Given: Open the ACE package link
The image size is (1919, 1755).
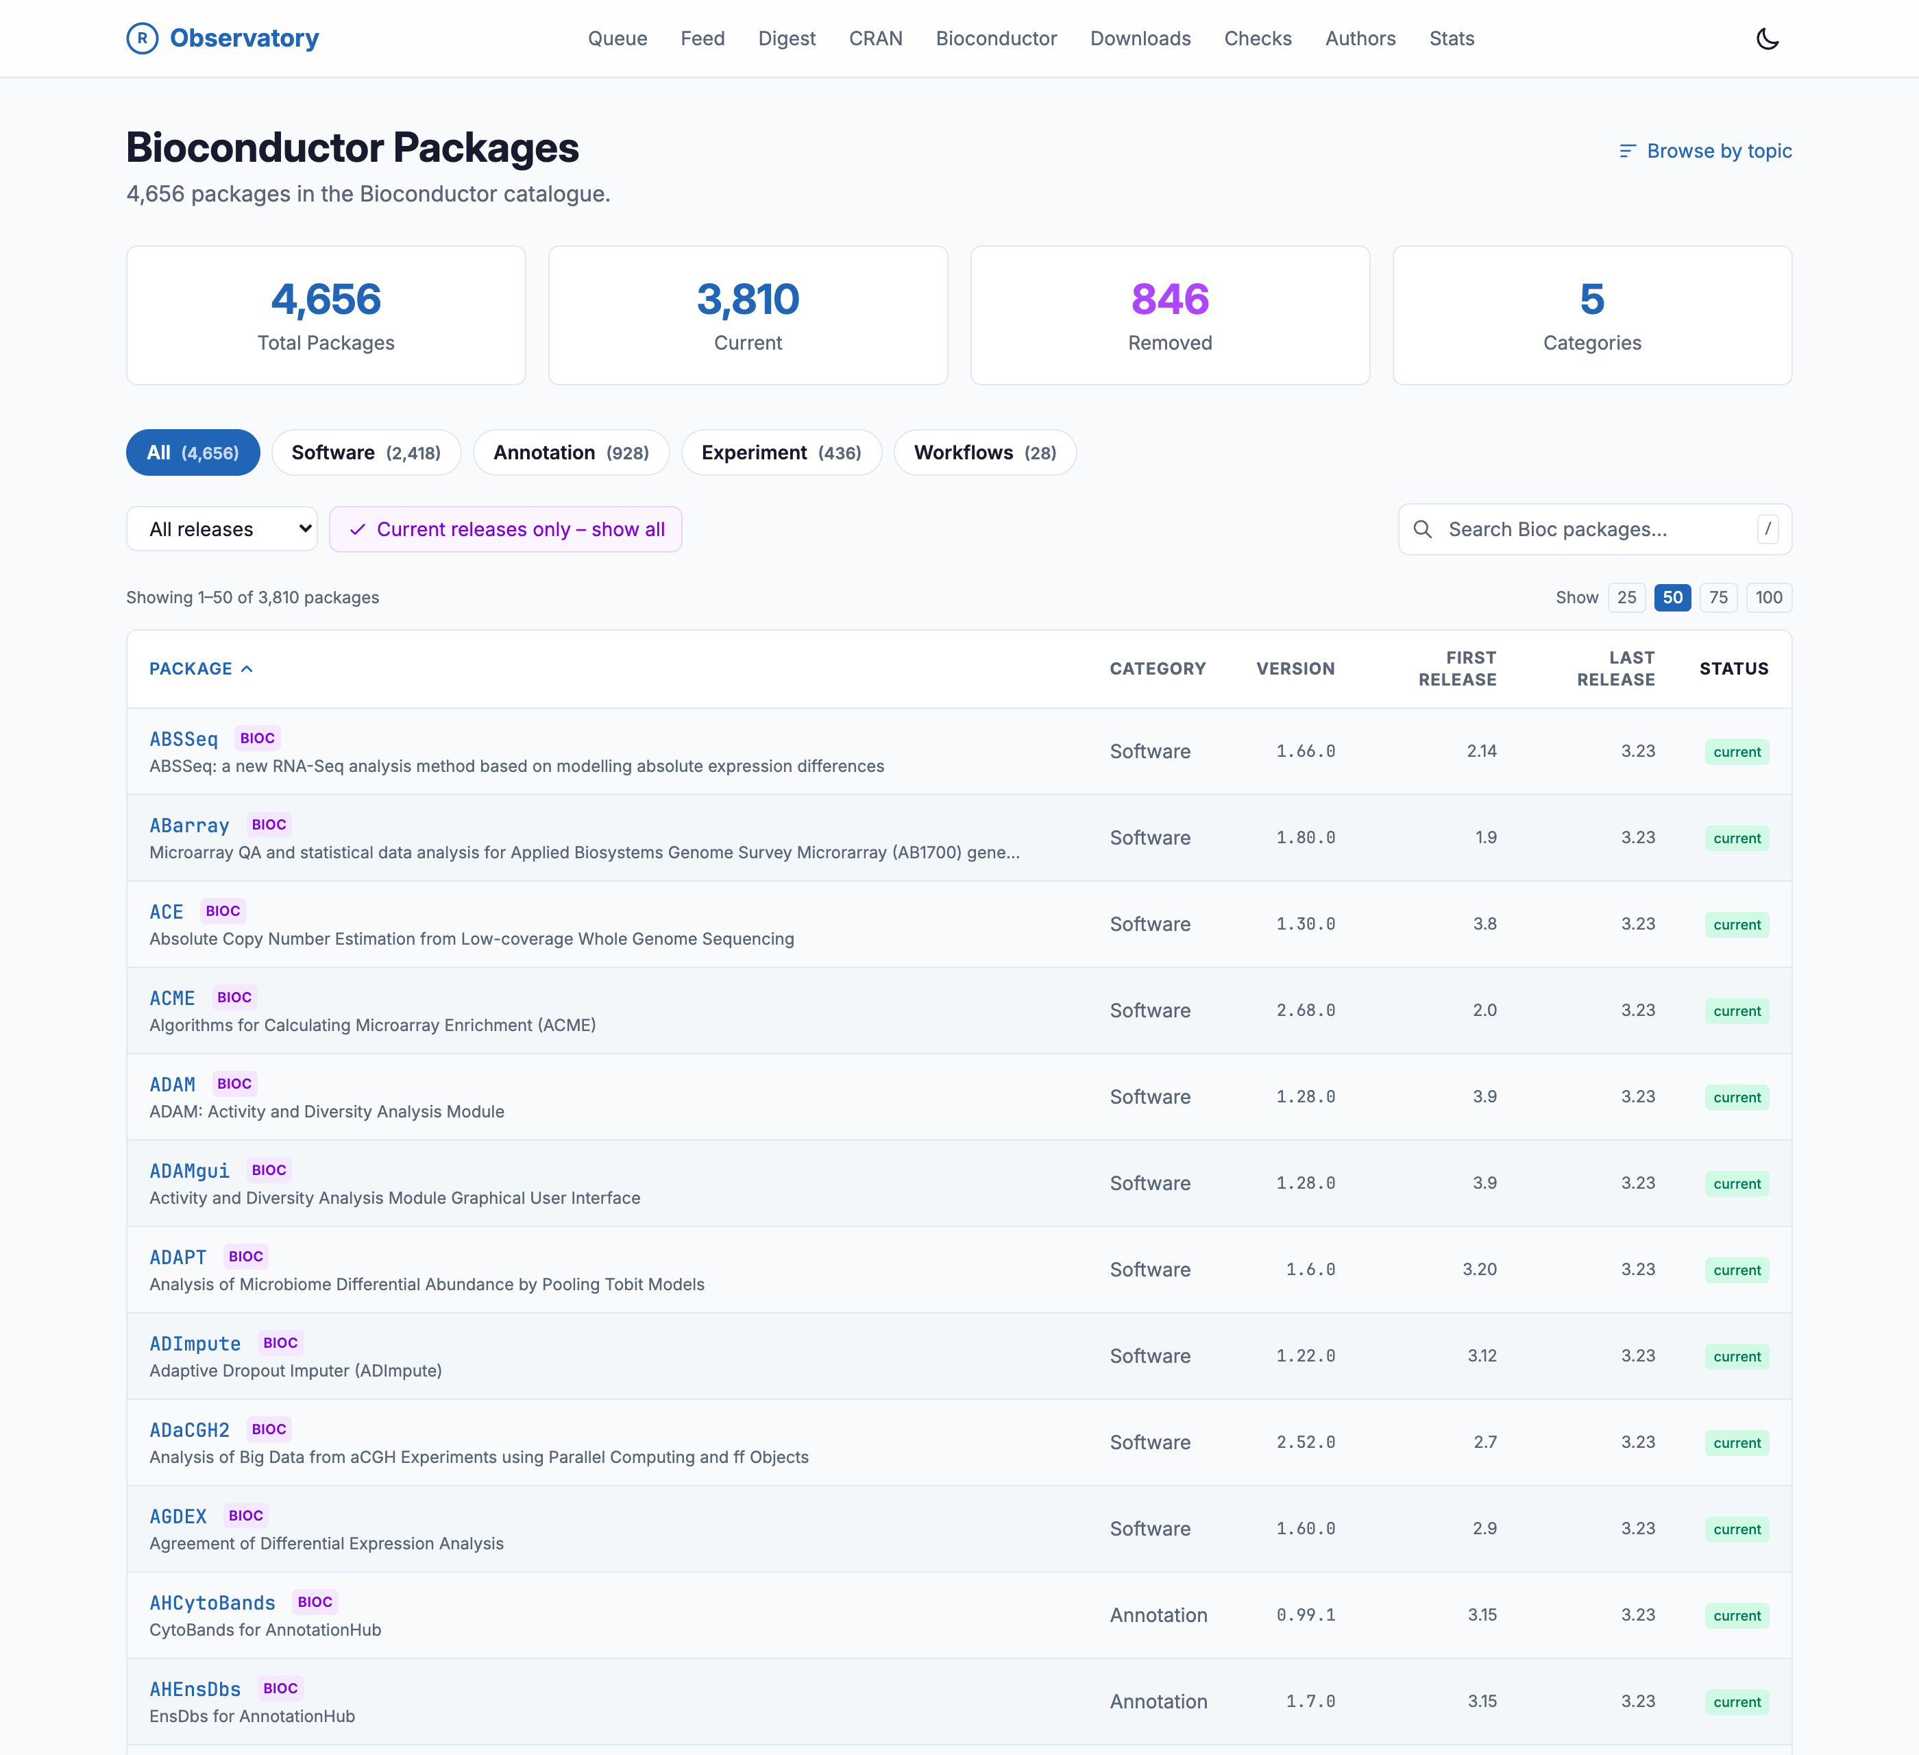Looking at the screenshot, I should 167,912.
